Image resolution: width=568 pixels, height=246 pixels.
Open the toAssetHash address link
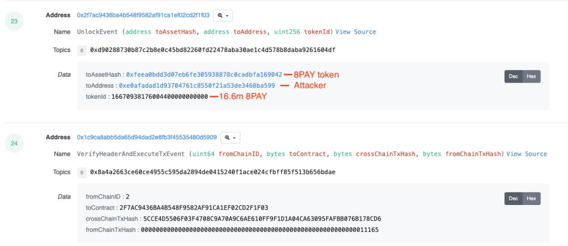tap(204, 75)
